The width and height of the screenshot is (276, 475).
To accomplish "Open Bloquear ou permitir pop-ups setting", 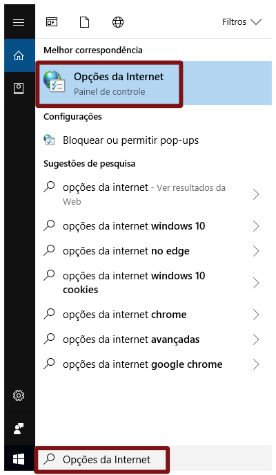I will pos(153,140).
